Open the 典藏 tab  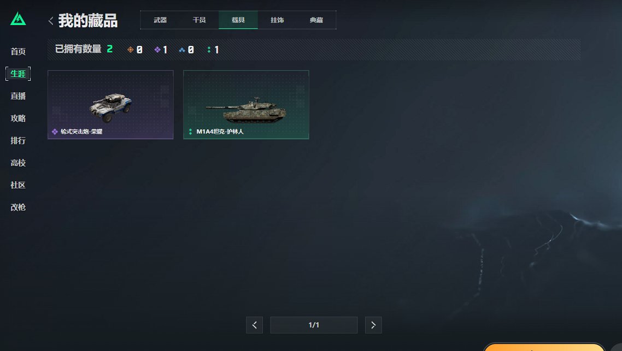tap(316, 20)
